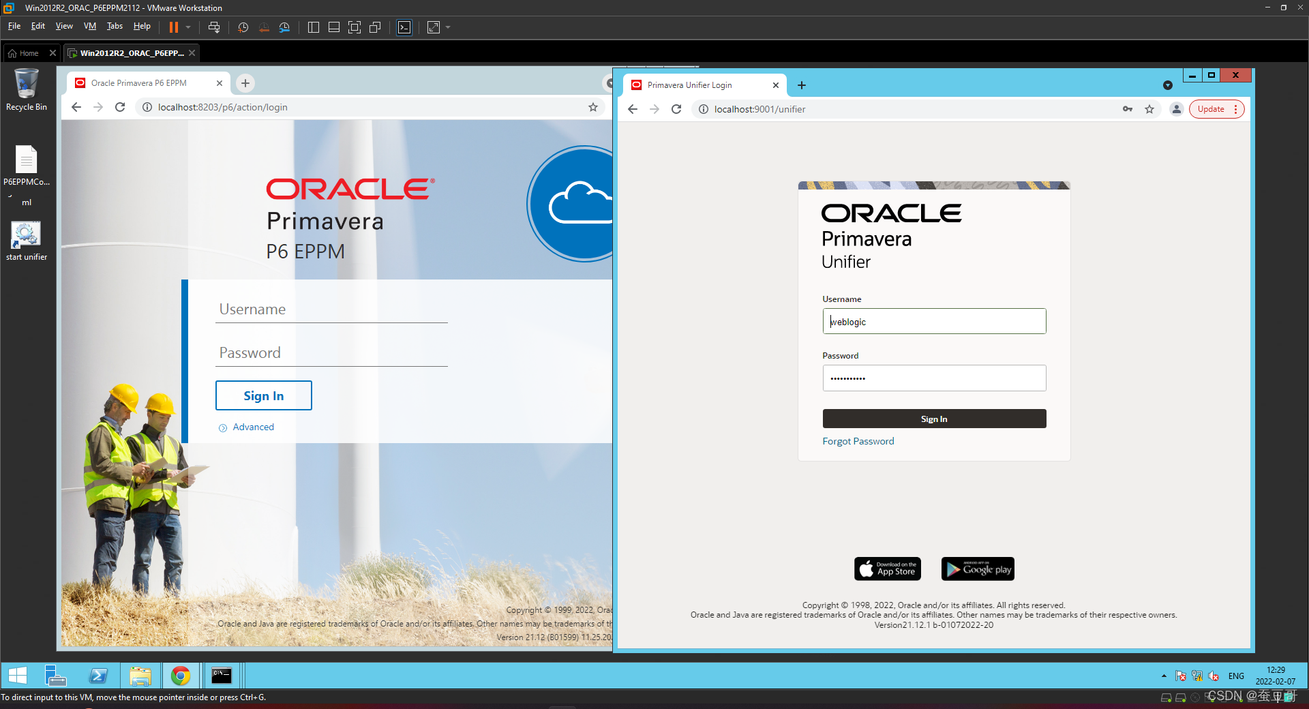The height and width of the screenshot is (709, 1309).
Task: Expand the suspend button dropdown arrow
Action: click(x=188, y=27)
